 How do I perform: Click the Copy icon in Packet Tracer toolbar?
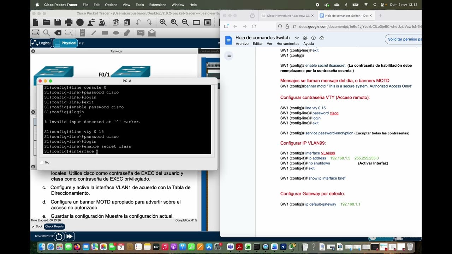click(116, 22)
